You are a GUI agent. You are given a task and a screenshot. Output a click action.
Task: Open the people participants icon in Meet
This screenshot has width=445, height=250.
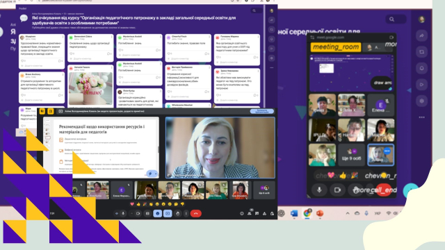coord(249,213)
